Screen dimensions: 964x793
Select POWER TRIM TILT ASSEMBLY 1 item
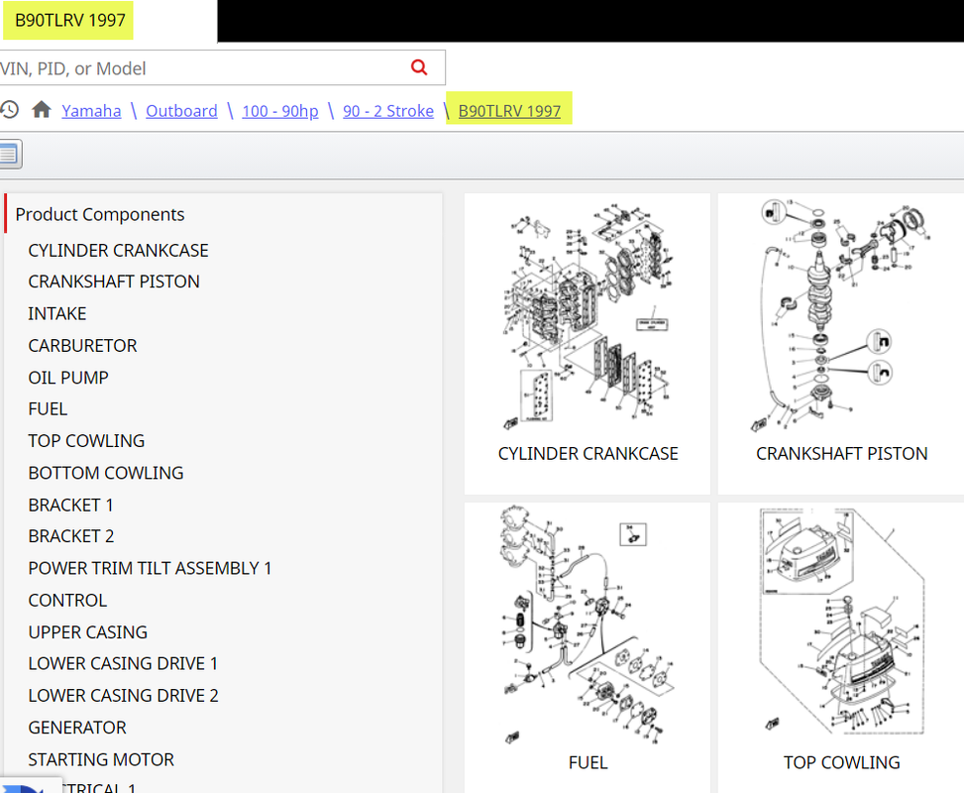pyautogui.click(x=150, y=568)
